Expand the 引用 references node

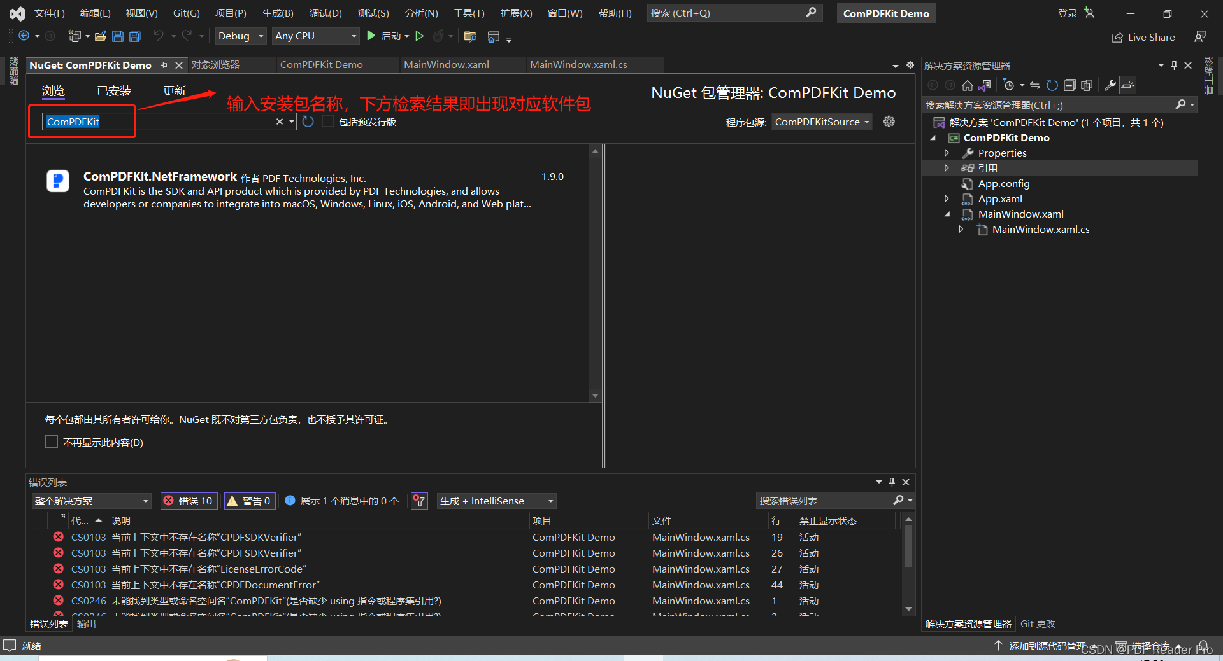(x=947, y=168)
